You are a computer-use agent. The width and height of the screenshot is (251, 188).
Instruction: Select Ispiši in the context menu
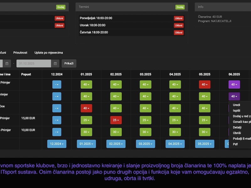(x=237, y=111)
